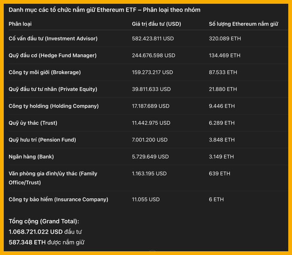292x255 pixels.
Task: Select the Trust (Quỹ ủy thác) row label
Action: [33, 123]
